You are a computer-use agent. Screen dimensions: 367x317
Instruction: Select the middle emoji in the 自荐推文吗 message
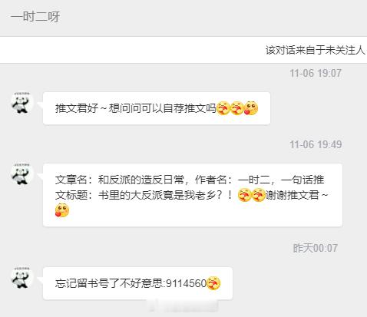pos(237,108)
